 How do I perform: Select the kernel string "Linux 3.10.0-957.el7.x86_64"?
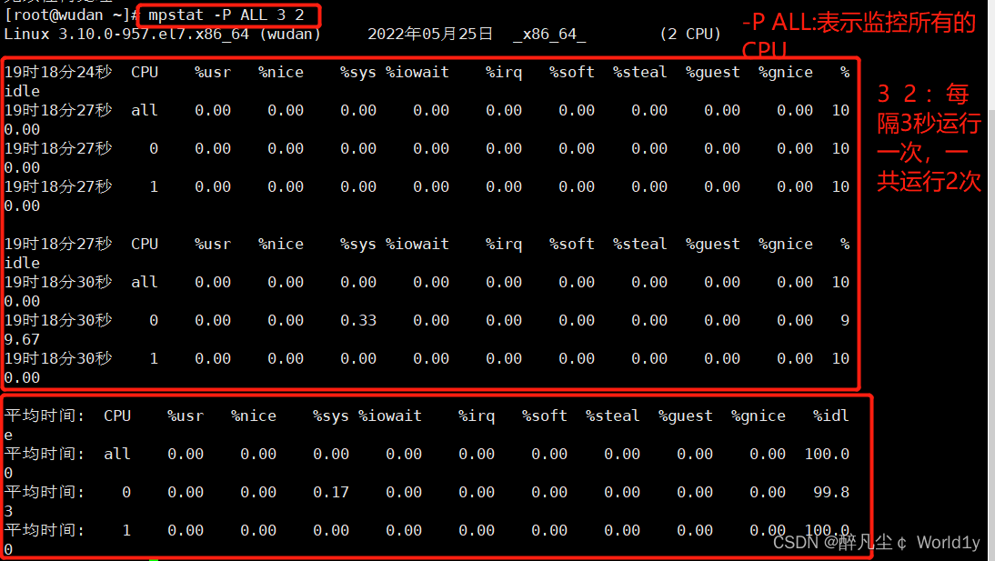[x=126, y=35]
